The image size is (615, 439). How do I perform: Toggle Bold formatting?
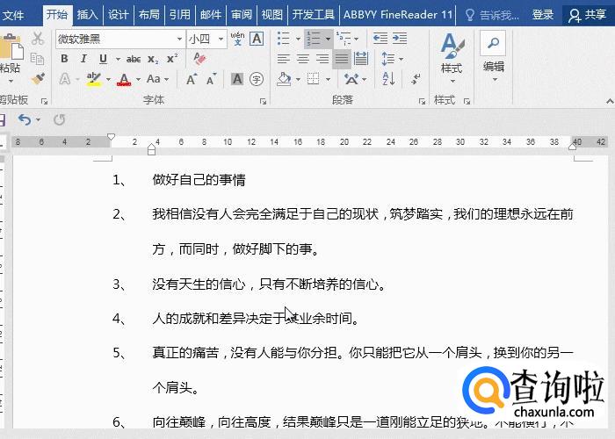[64, 59]
